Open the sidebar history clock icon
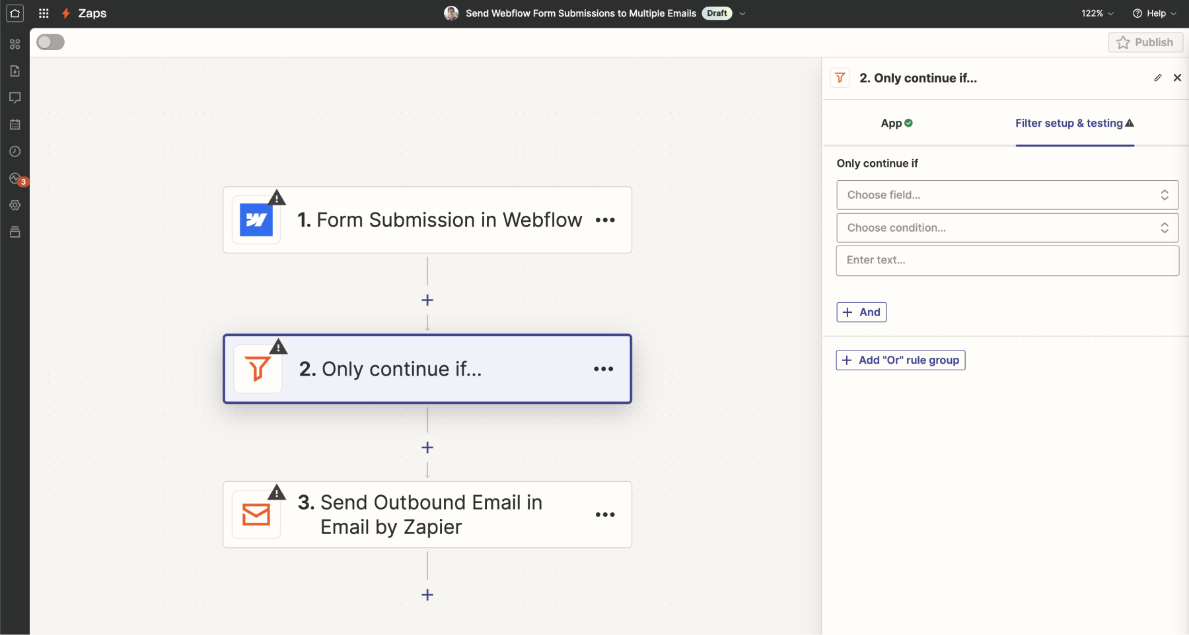 pyautogui.click(x=15, y=151)
